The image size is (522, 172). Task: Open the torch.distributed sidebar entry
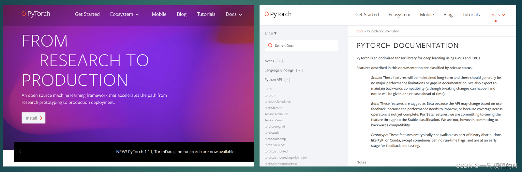tap(276, 151)
